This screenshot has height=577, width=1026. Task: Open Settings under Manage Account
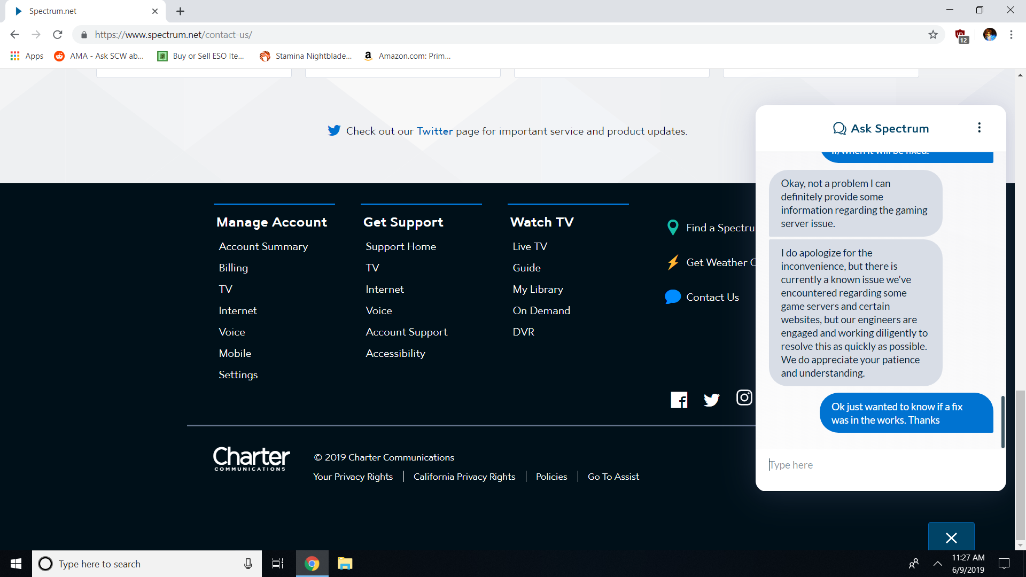point(238,375)
